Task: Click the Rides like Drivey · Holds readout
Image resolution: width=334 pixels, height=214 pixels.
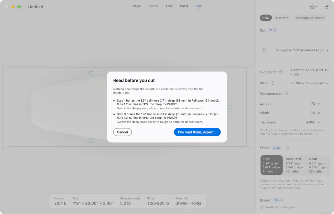Action: (188, 201)
